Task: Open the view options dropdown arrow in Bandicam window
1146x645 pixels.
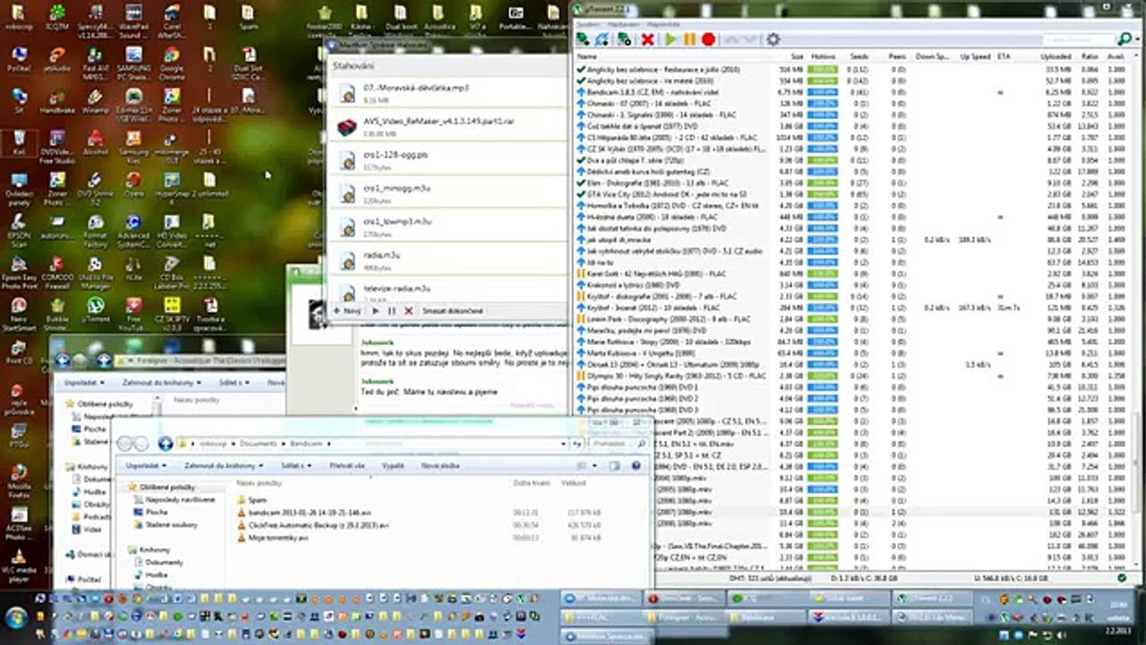Action: click(594, 466)
